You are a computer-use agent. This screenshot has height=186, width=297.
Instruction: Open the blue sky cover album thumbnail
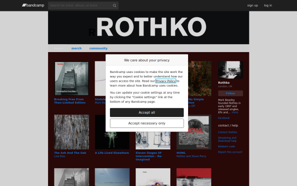(x=112, y=177)
